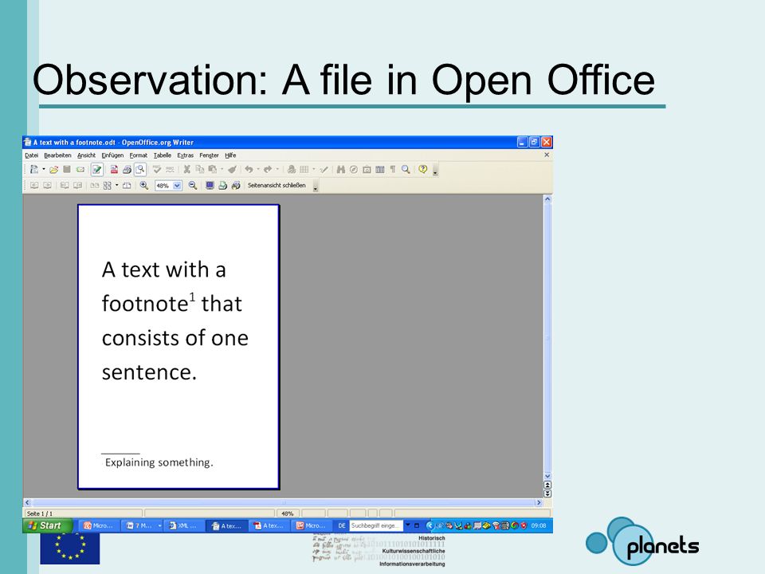The width and height of the screenshot is (765, 574).
Task: Click the Zoom In magnifier icon
Action: 144,186
